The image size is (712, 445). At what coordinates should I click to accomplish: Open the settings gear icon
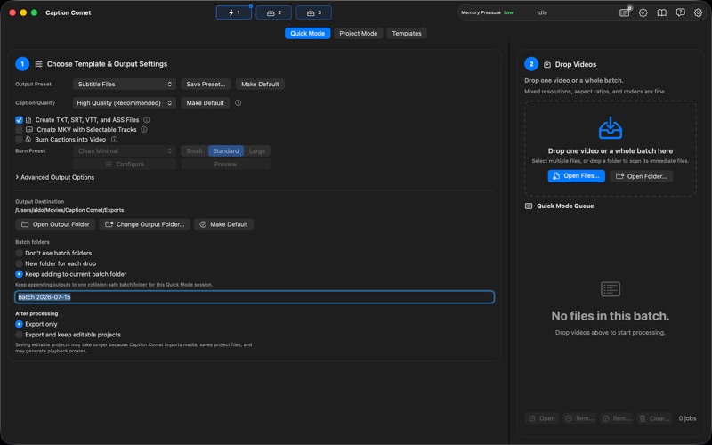click(x=698, y=12)
